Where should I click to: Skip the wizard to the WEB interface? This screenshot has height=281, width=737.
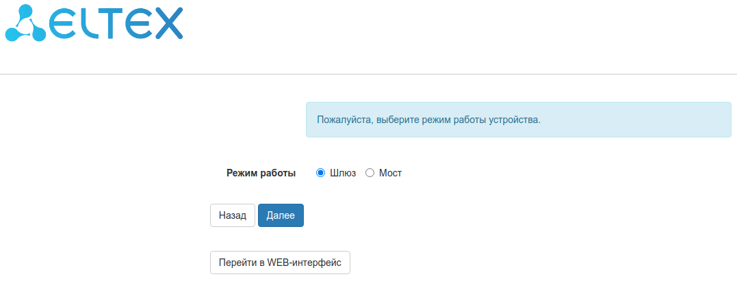(x=280, y=263)
